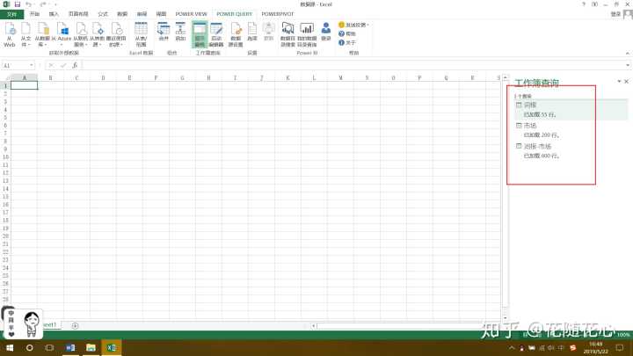Open the Send Feedback (发送反馈) dropdown
Viewport: 633px width, 356px height.
click(x=353, y=25)
